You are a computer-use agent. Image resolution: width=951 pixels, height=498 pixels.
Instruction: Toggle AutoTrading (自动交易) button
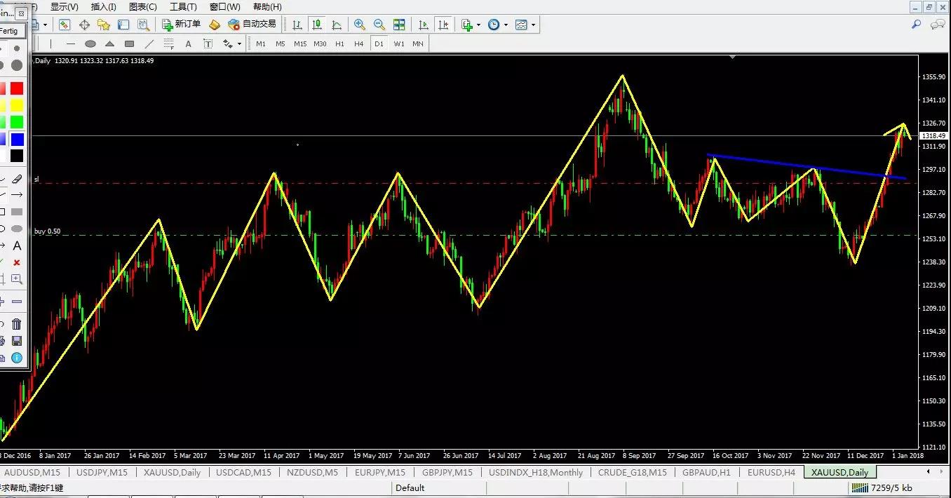coord(252,25)
